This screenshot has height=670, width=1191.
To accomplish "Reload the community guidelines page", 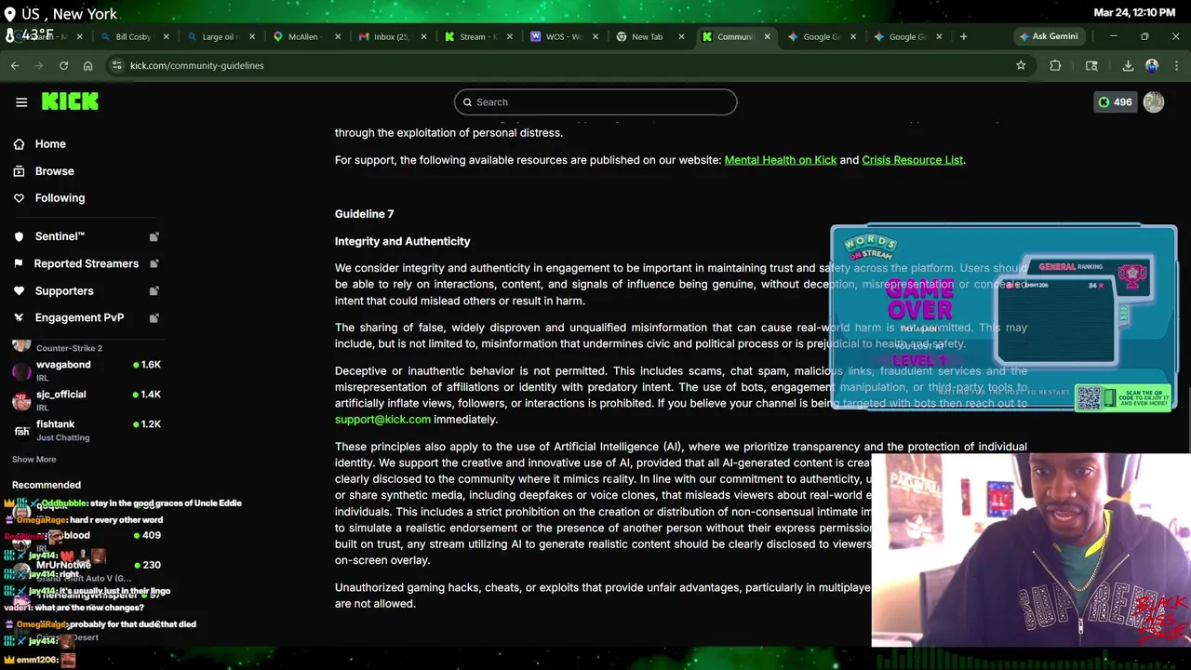I will click(63, 65).
